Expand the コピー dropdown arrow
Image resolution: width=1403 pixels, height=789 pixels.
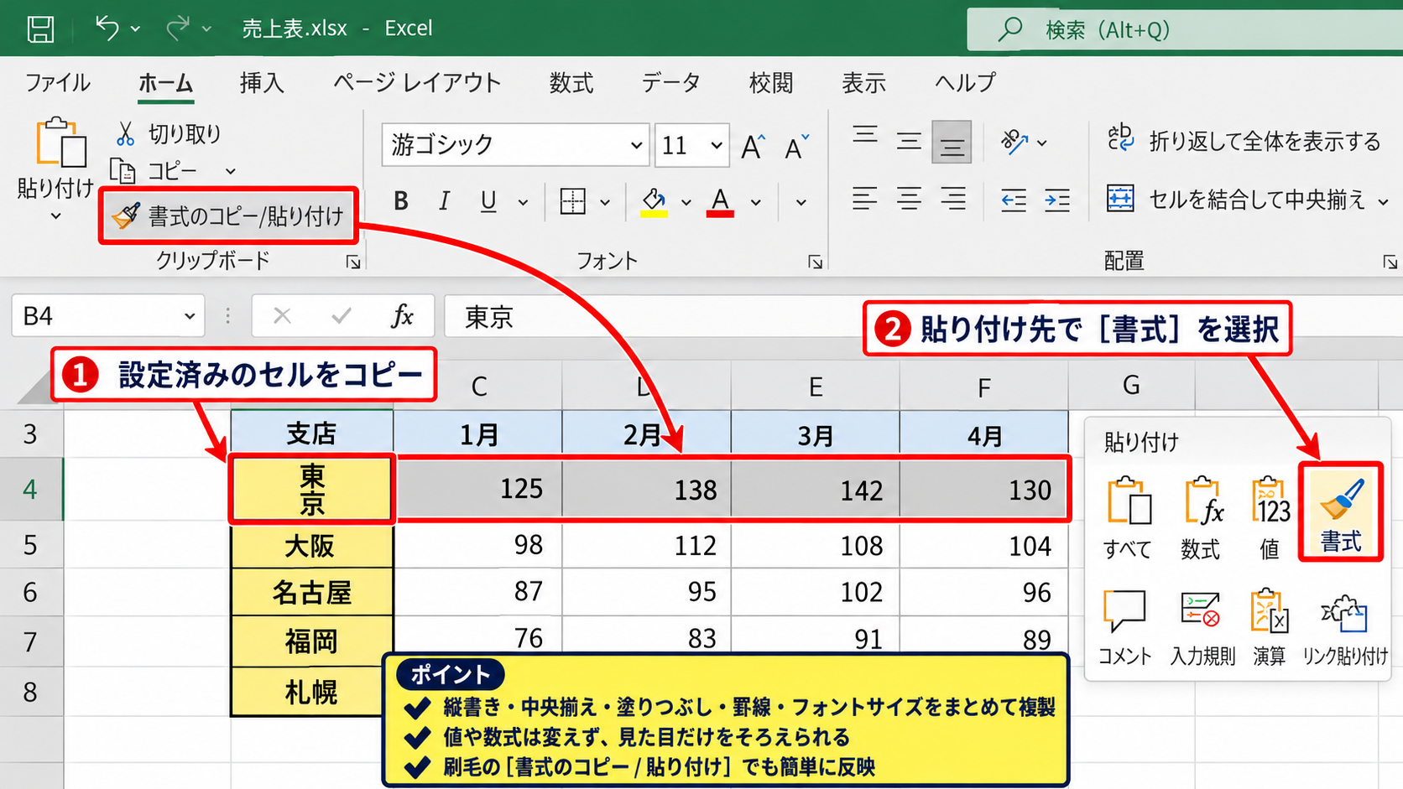230,172
